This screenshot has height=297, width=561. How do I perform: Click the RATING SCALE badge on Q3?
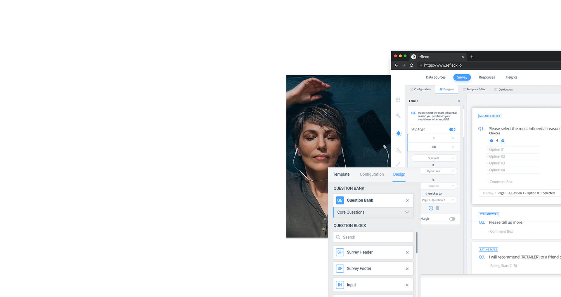click(489, 250)
